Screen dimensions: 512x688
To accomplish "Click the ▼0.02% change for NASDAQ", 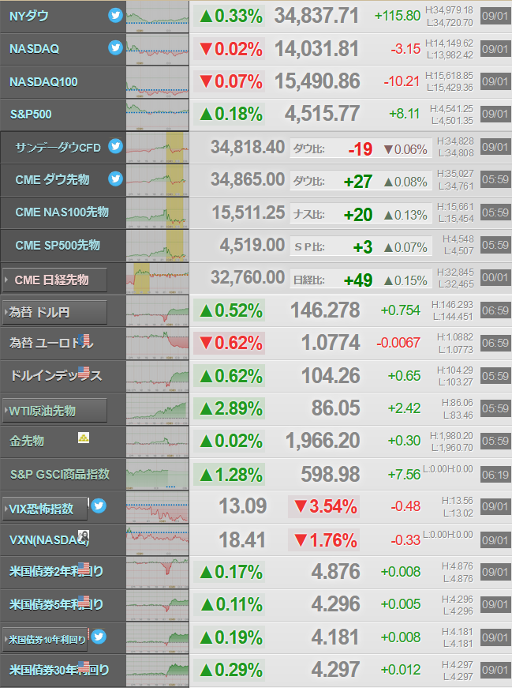I will tap(230, 49).
